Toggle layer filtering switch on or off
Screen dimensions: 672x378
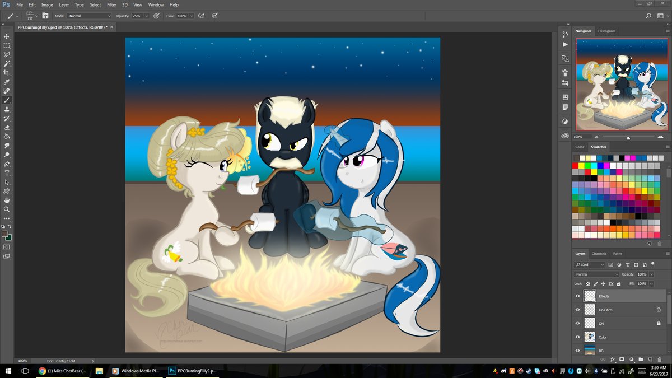[x=652, y=264]
